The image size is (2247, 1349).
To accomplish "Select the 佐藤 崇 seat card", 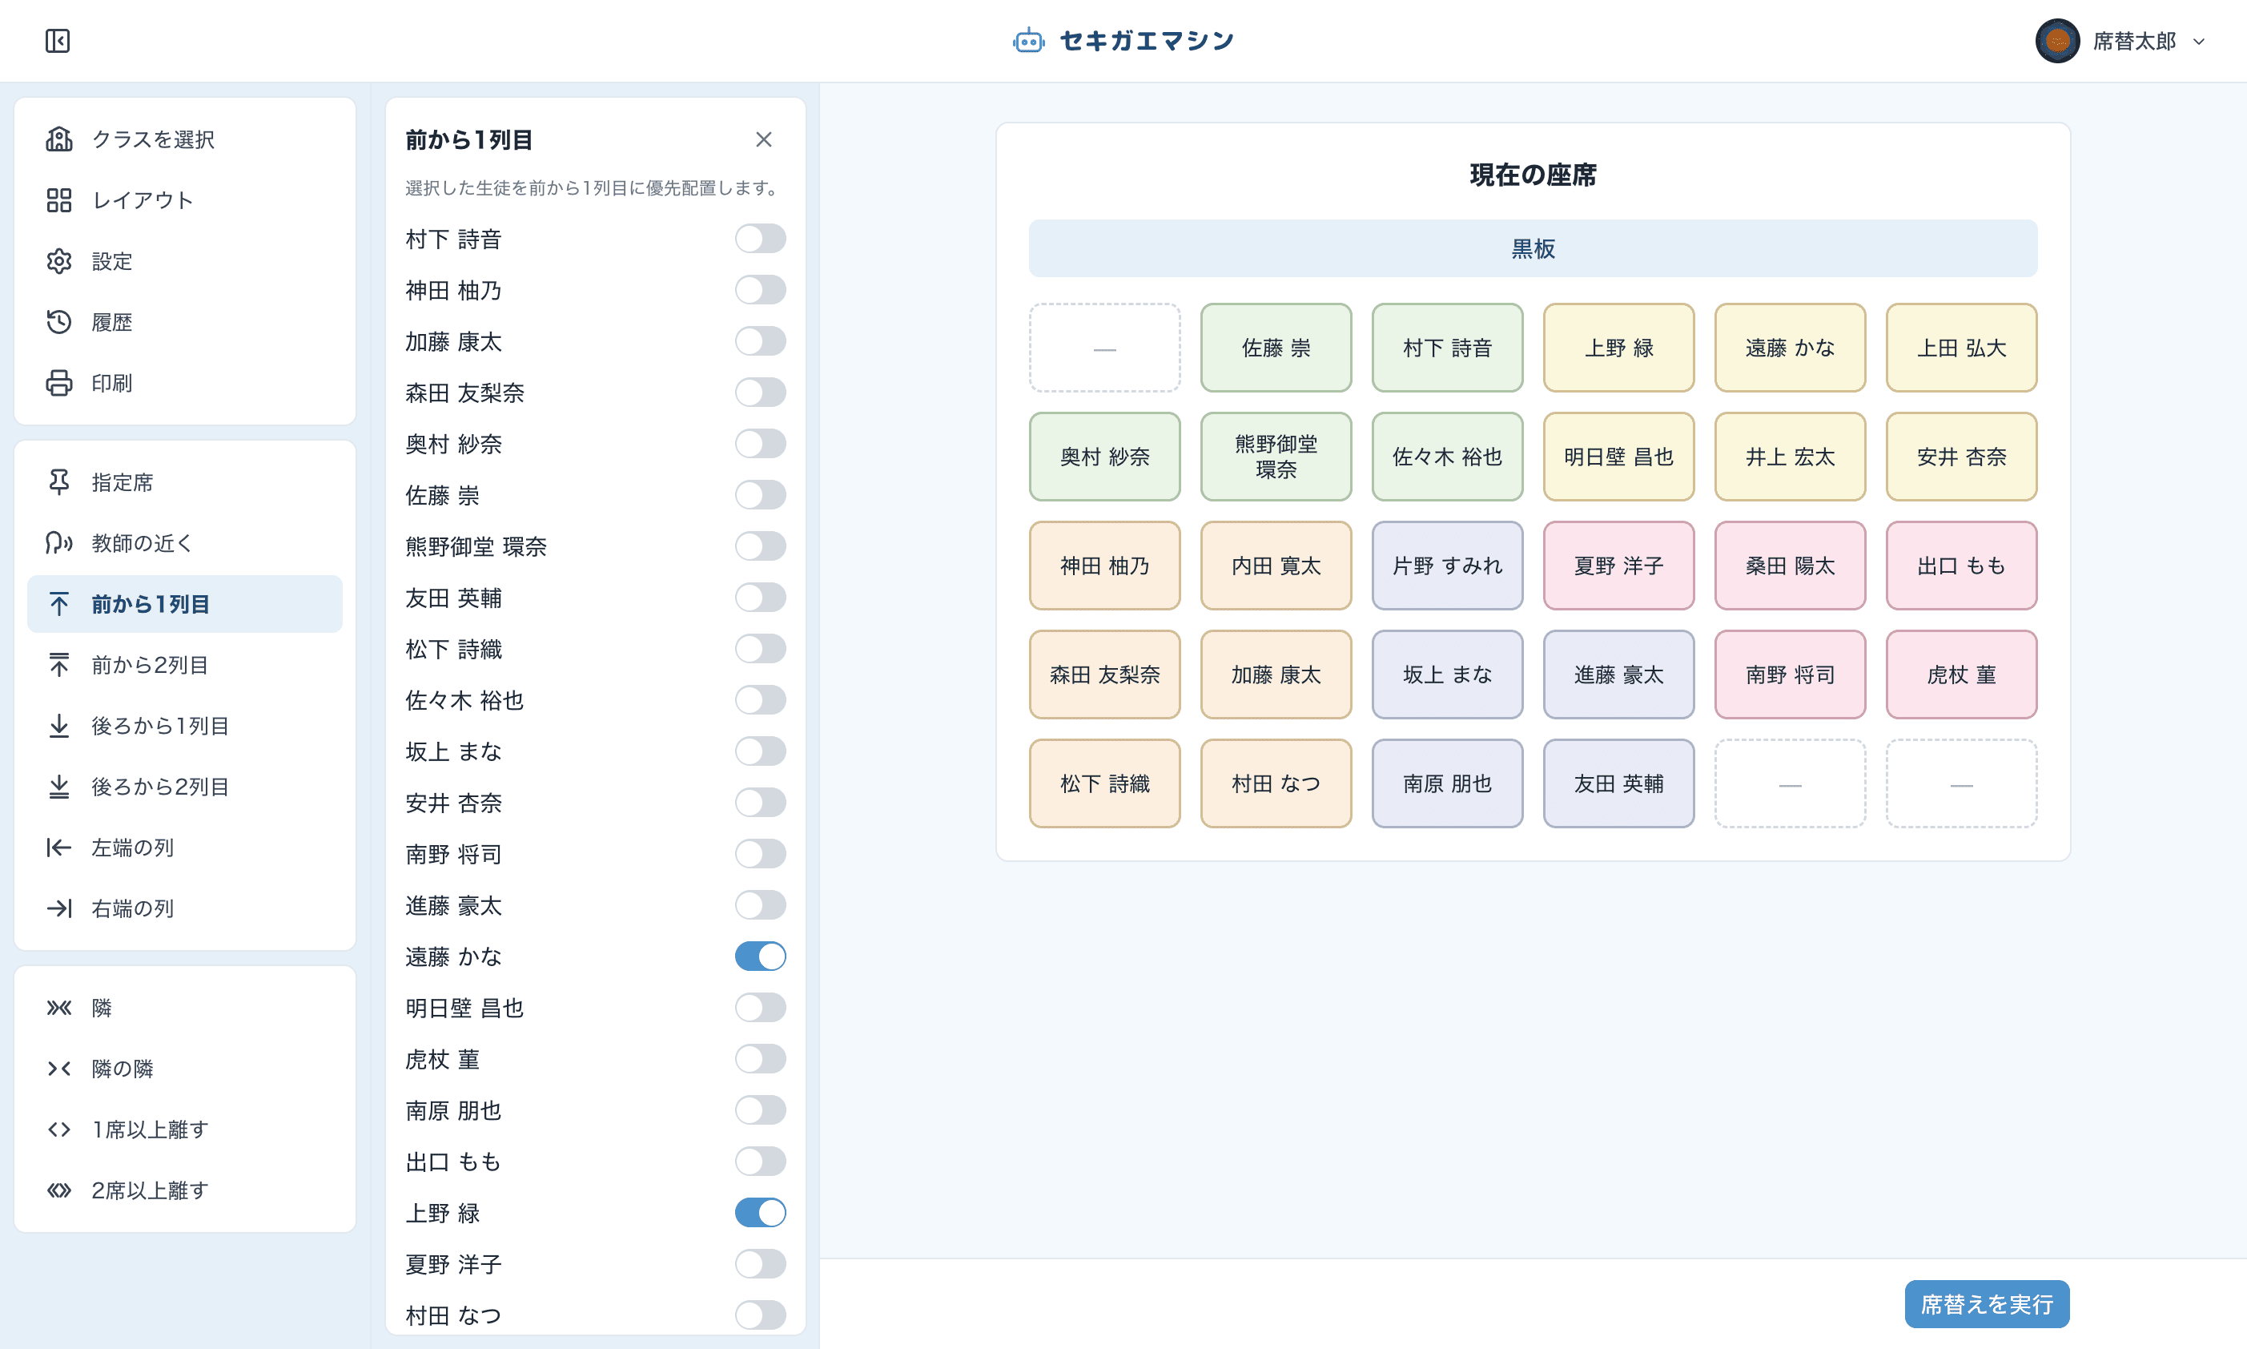I will (x=1276, y=348).
